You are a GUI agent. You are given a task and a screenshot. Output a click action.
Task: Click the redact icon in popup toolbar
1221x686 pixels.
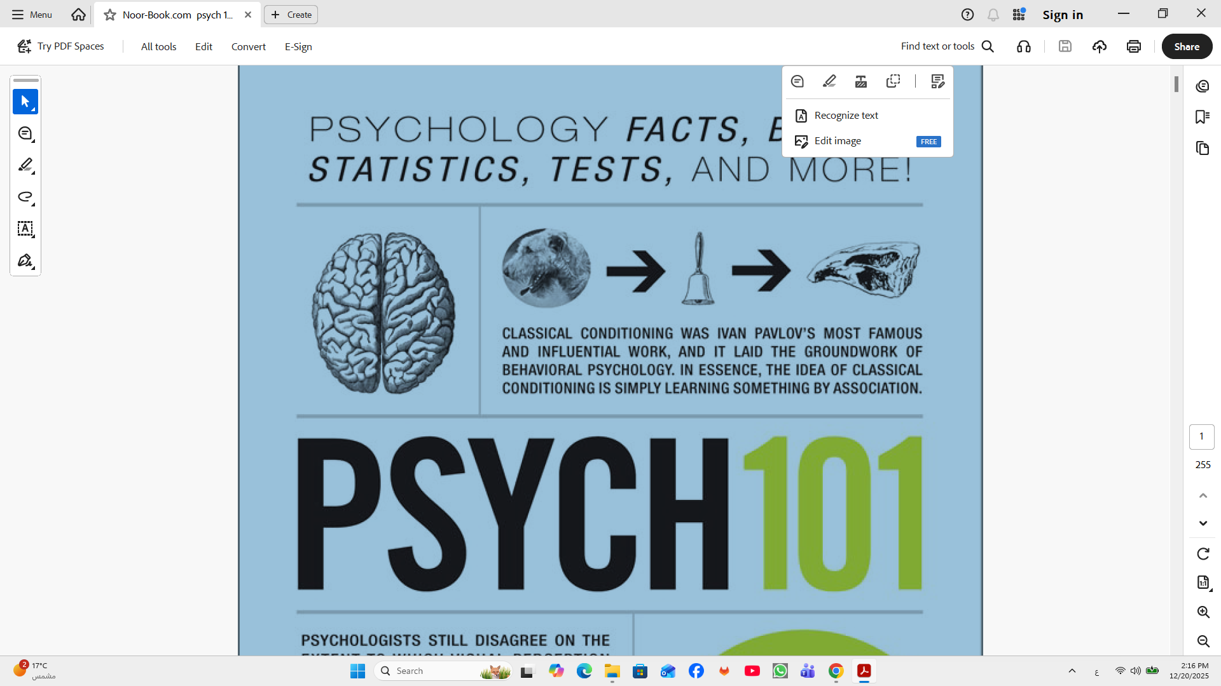pos(861,81)
